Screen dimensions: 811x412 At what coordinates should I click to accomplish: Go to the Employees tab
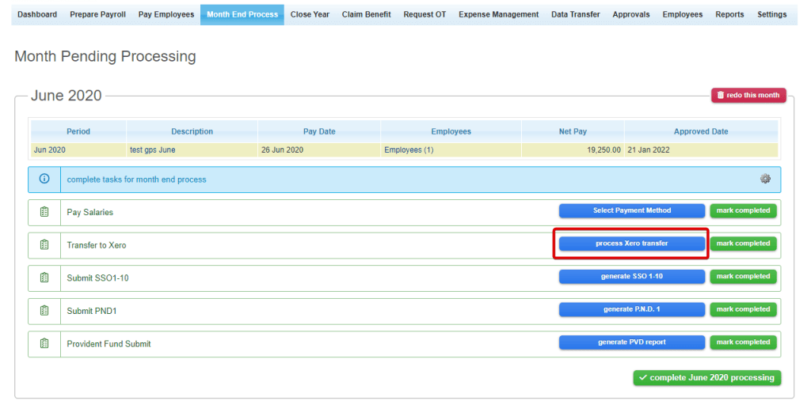point(682,14)
